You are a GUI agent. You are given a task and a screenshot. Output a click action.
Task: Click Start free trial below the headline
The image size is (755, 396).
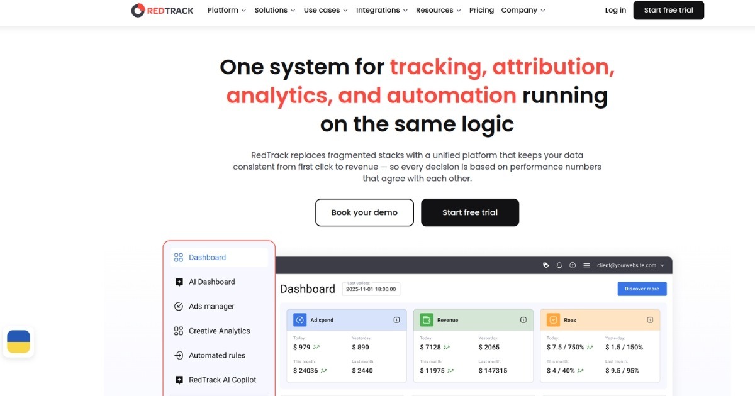coord(470,212)
